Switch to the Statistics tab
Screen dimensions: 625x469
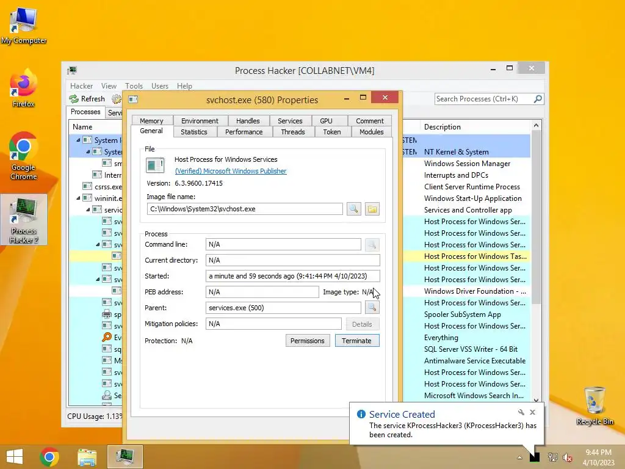click(194, 132)
